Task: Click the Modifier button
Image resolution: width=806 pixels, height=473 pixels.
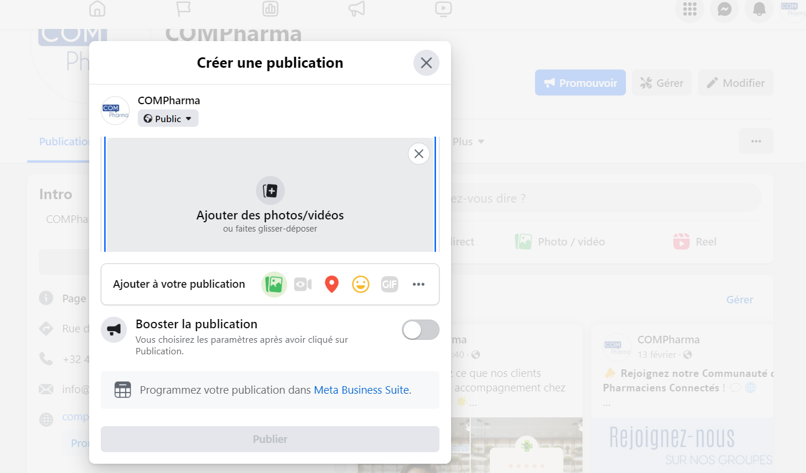Action: coord(735,83)
